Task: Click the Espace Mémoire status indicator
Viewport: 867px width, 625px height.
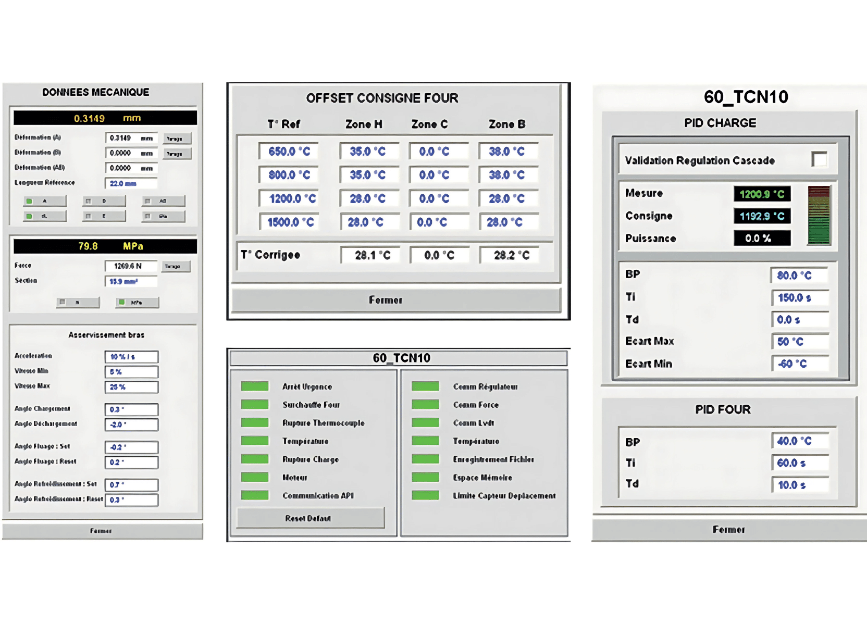Action: coord(425,478)
